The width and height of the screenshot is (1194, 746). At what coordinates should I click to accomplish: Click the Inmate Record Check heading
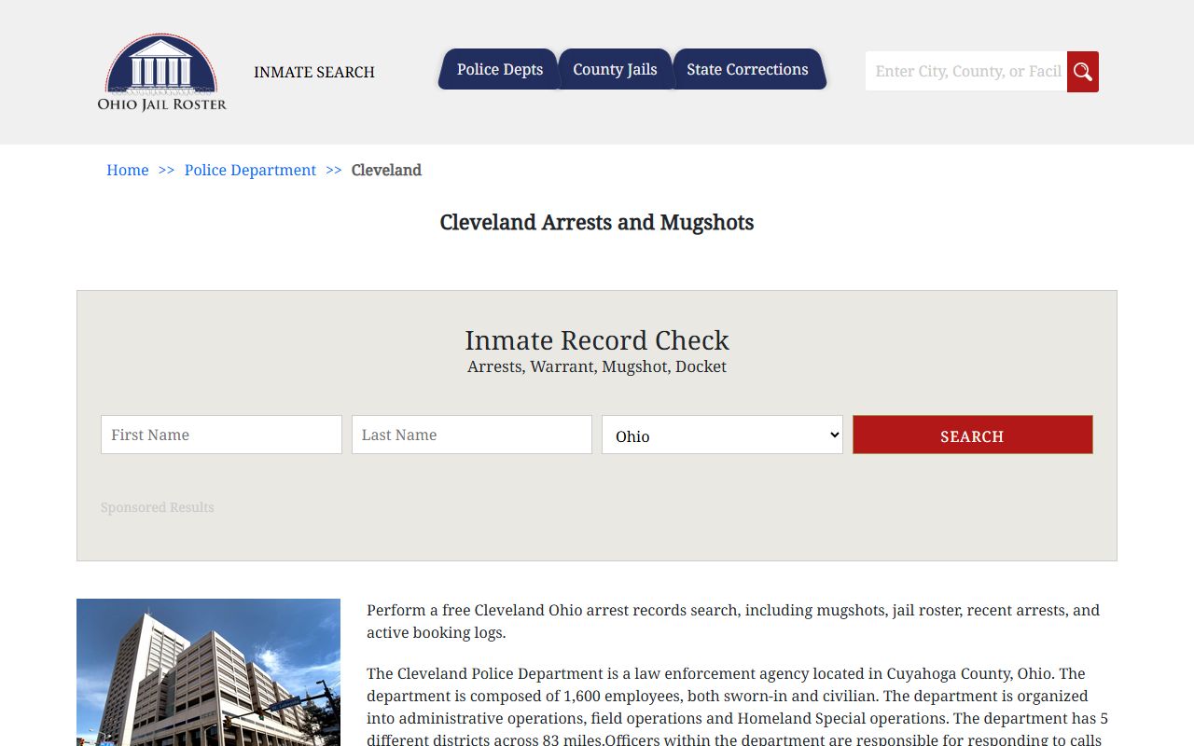point(597,339)
